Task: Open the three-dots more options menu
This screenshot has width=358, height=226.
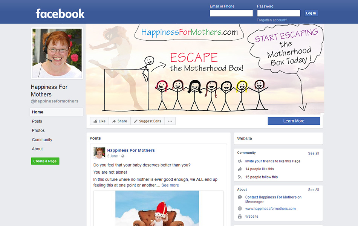Action: click(170, 121)
